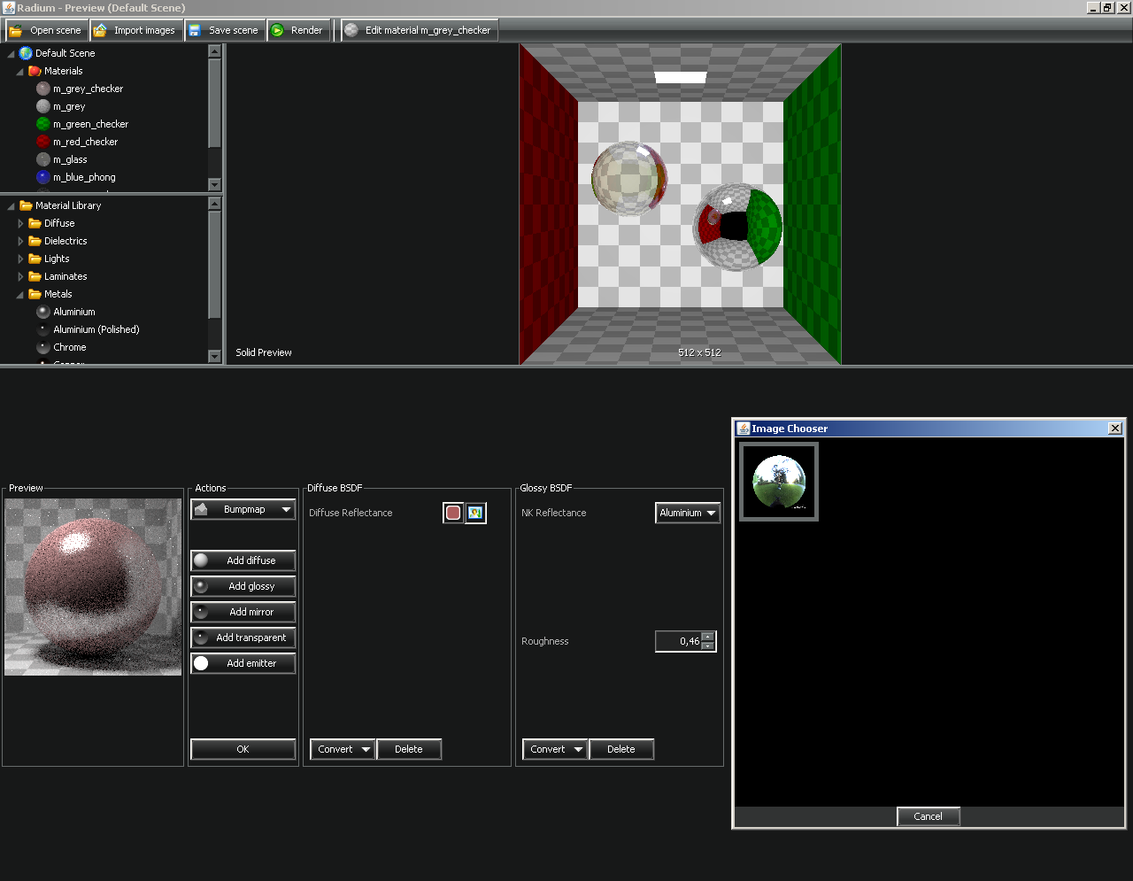The image size is (1133, 881).
Task: Select the m_blue_phong material sphere
Action: tap(43, 177)
